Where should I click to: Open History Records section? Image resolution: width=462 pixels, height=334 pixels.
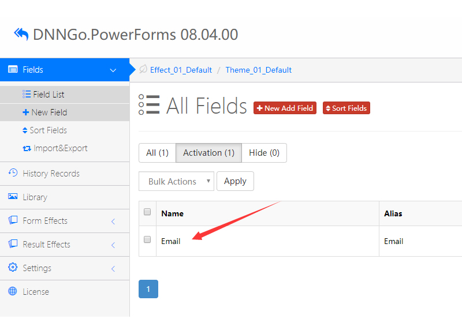pos(65,174)
